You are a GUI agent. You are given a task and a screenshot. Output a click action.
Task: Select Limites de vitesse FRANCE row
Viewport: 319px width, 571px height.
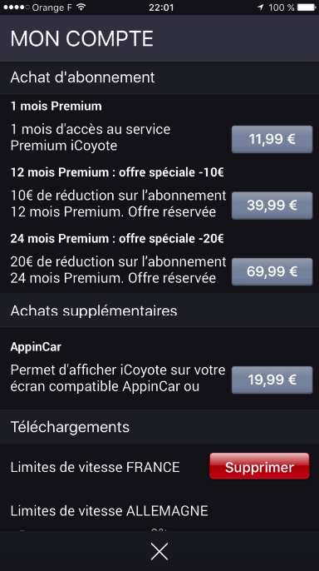point(159,466)
